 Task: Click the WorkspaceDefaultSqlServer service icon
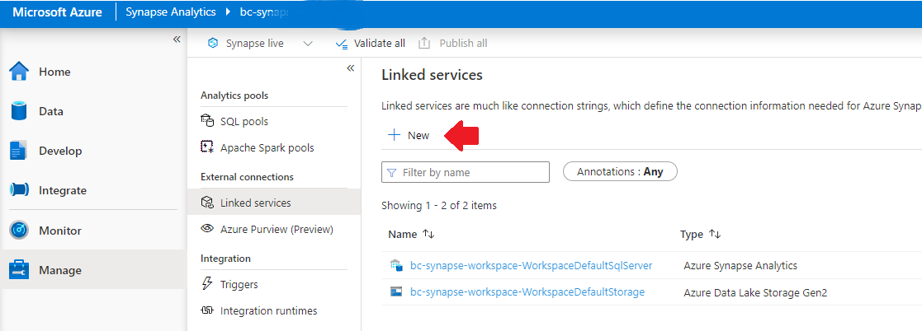(395, 265)
